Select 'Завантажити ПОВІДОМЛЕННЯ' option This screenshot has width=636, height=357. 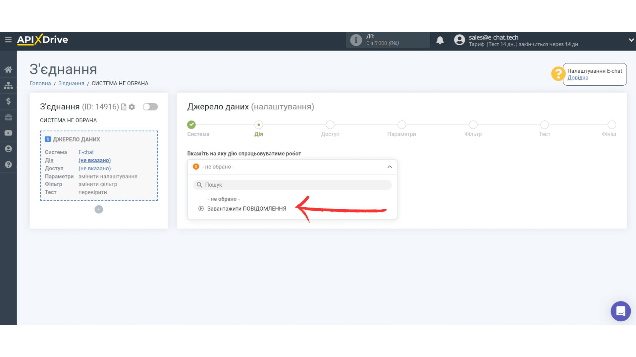[247, 209]
